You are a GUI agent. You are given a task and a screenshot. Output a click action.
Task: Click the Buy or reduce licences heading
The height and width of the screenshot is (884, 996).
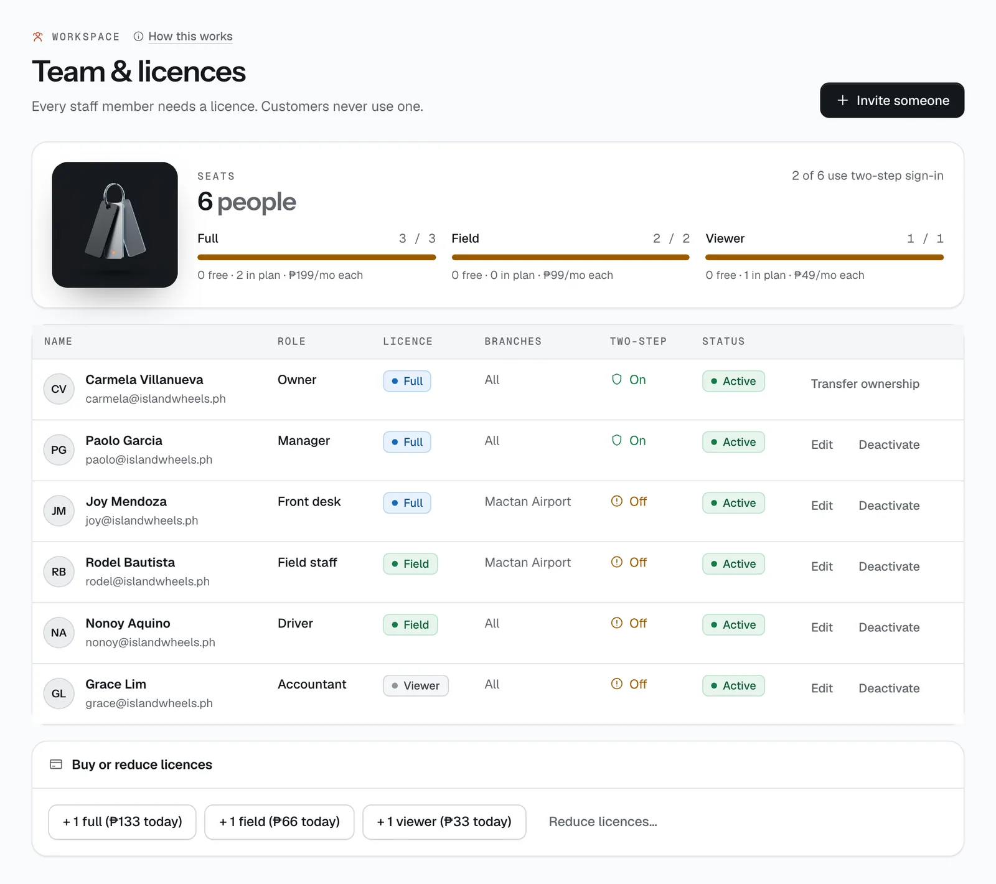(x=142, y=764)
